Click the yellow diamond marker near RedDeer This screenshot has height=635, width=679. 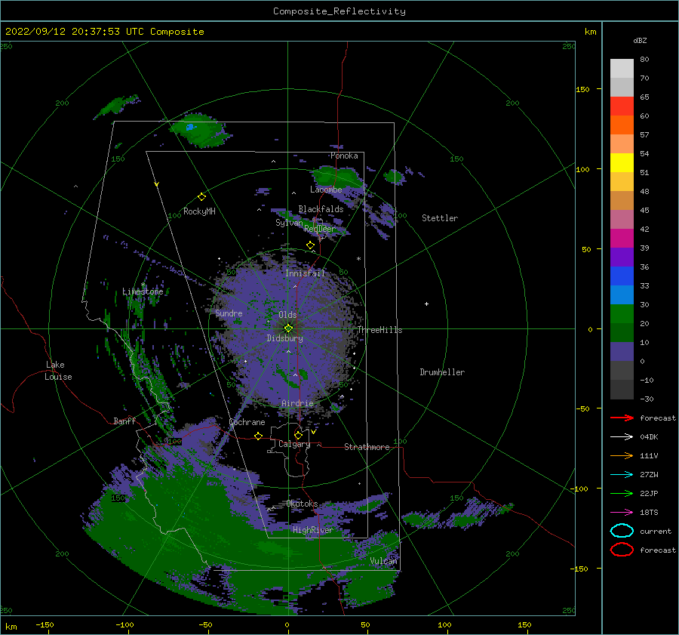pyautogui.click(x=310, y=245)
